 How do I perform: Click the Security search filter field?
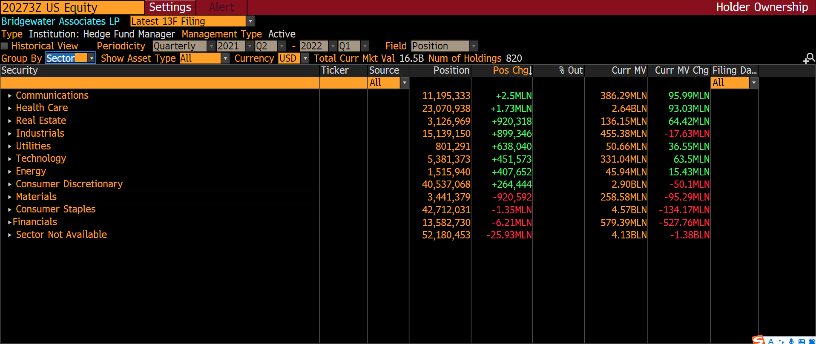pyautogui.click(x=160, y=83)
